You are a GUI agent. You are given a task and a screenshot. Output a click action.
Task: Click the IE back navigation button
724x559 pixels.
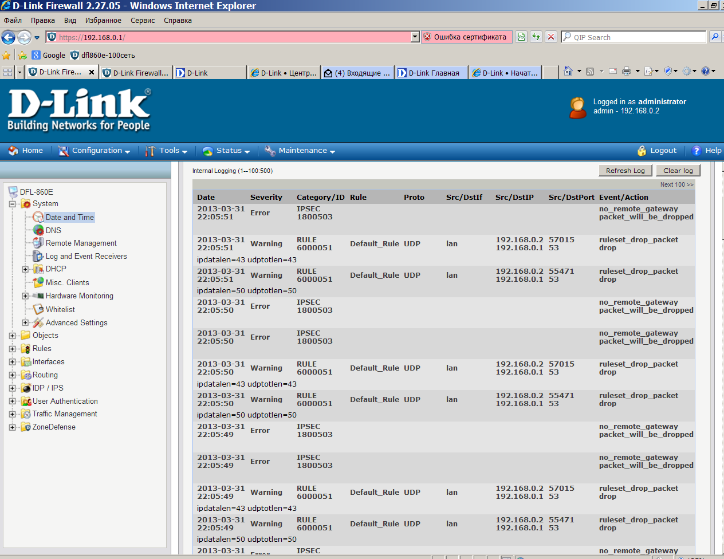click(8, 37)
